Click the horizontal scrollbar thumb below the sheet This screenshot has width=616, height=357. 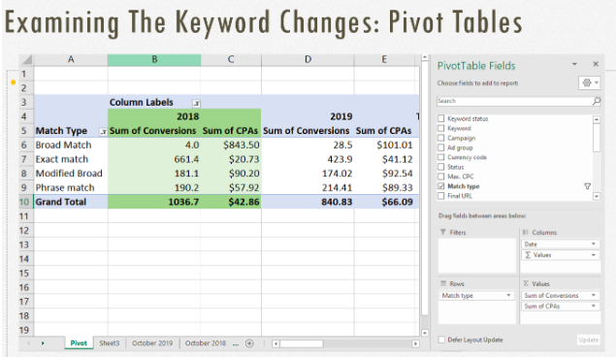[x=302, y=343]
